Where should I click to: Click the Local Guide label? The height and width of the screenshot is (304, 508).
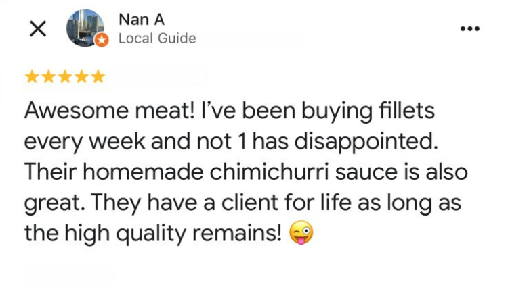click(x=156, y=39)
